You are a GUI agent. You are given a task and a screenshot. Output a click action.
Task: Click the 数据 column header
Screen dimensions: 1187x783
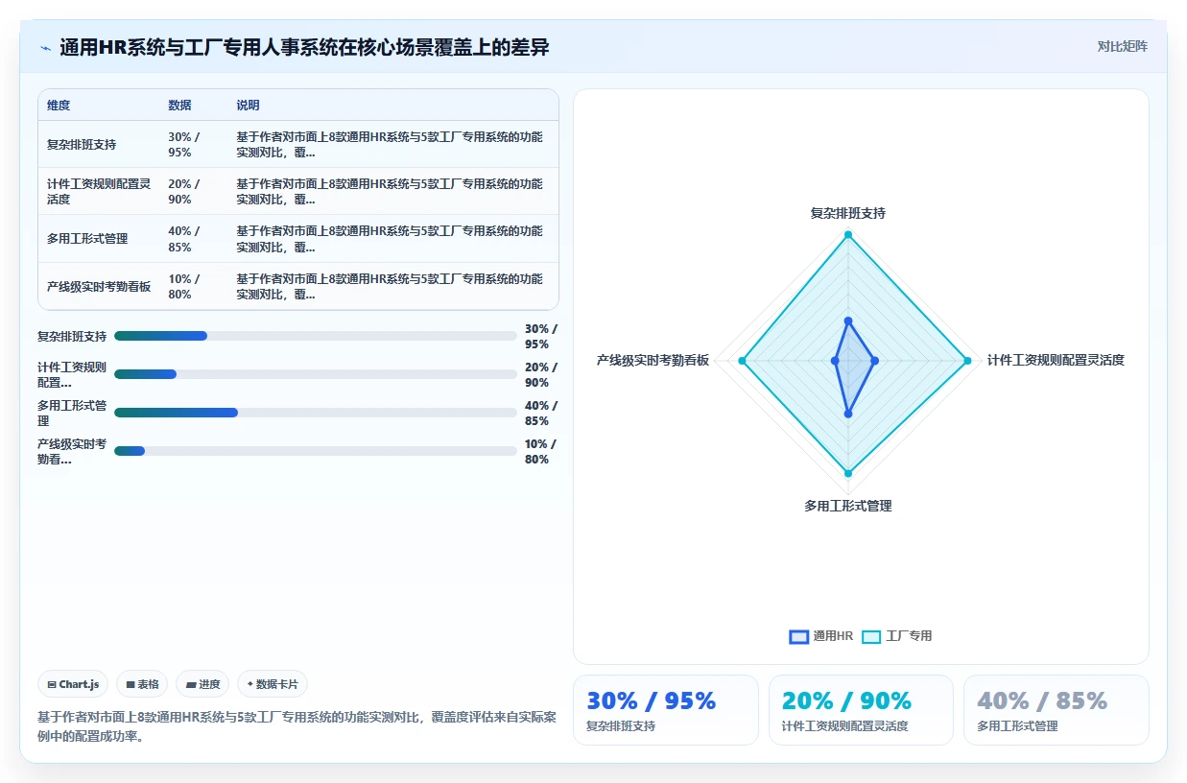[179, 106]
